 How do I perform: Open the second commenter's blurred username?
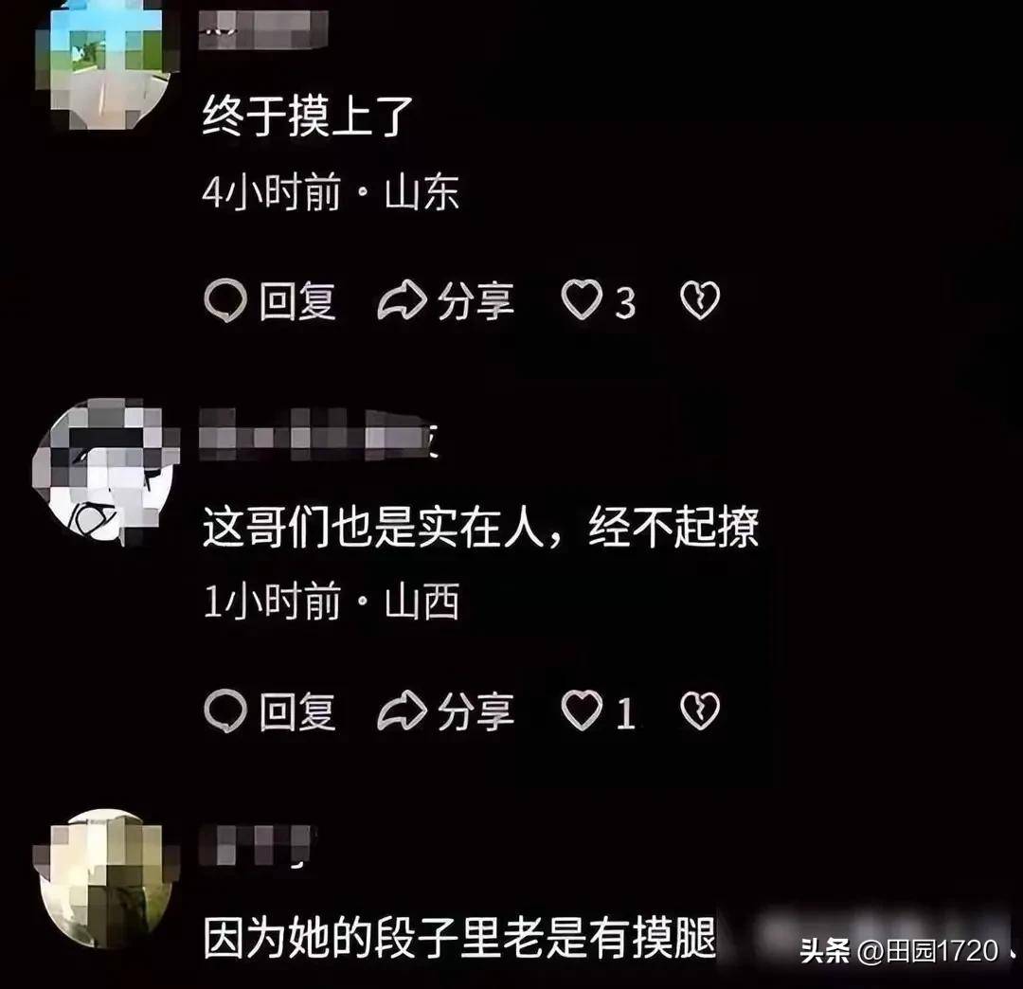click(318, 434)
